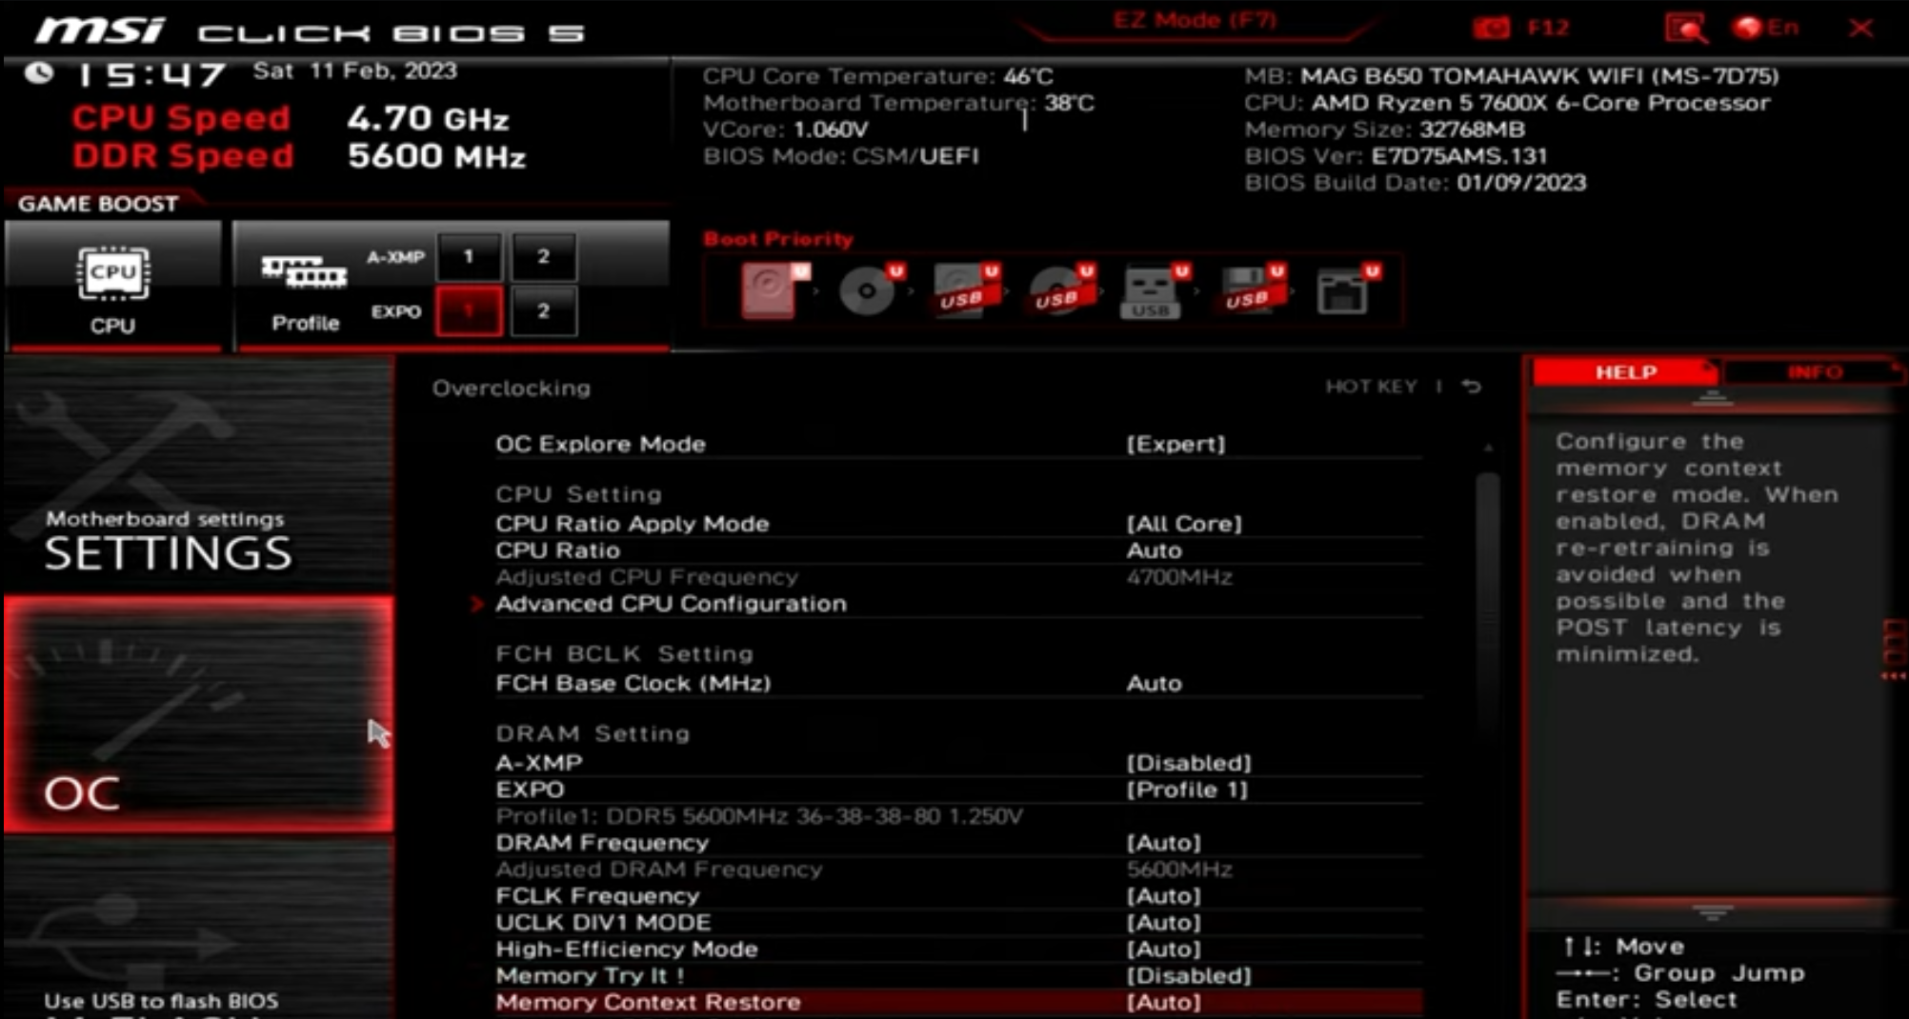This screenshot has width=1909, height=1019.
Task: Click the CPU Core Temperature 46°C reading
Action: pos(878,76)
